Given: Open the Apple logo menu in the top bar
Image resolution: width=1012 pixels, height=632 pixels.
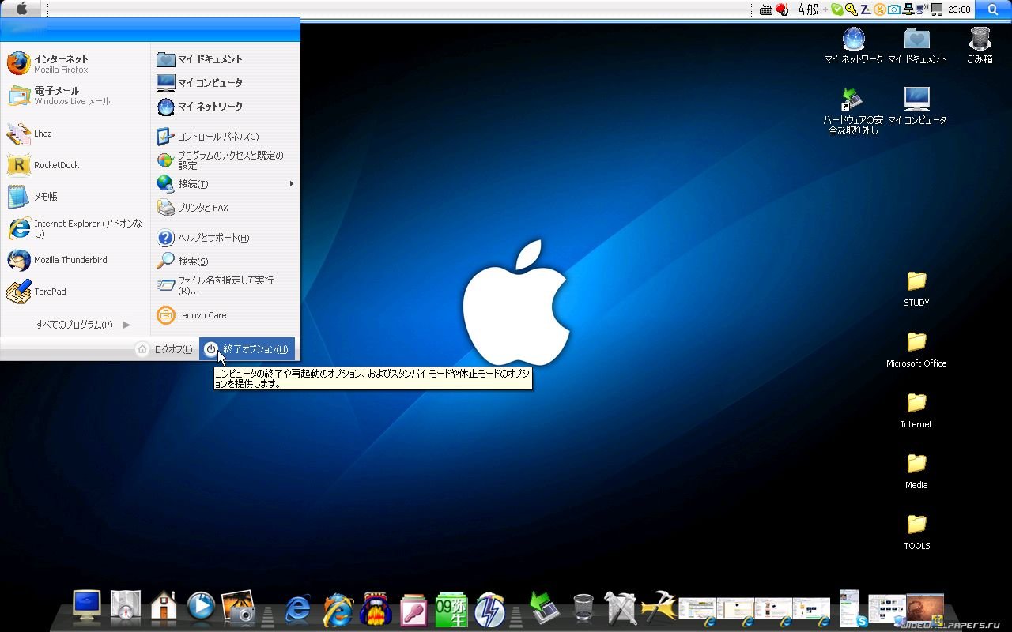Looking at the screenshot, I should (21, 9).
